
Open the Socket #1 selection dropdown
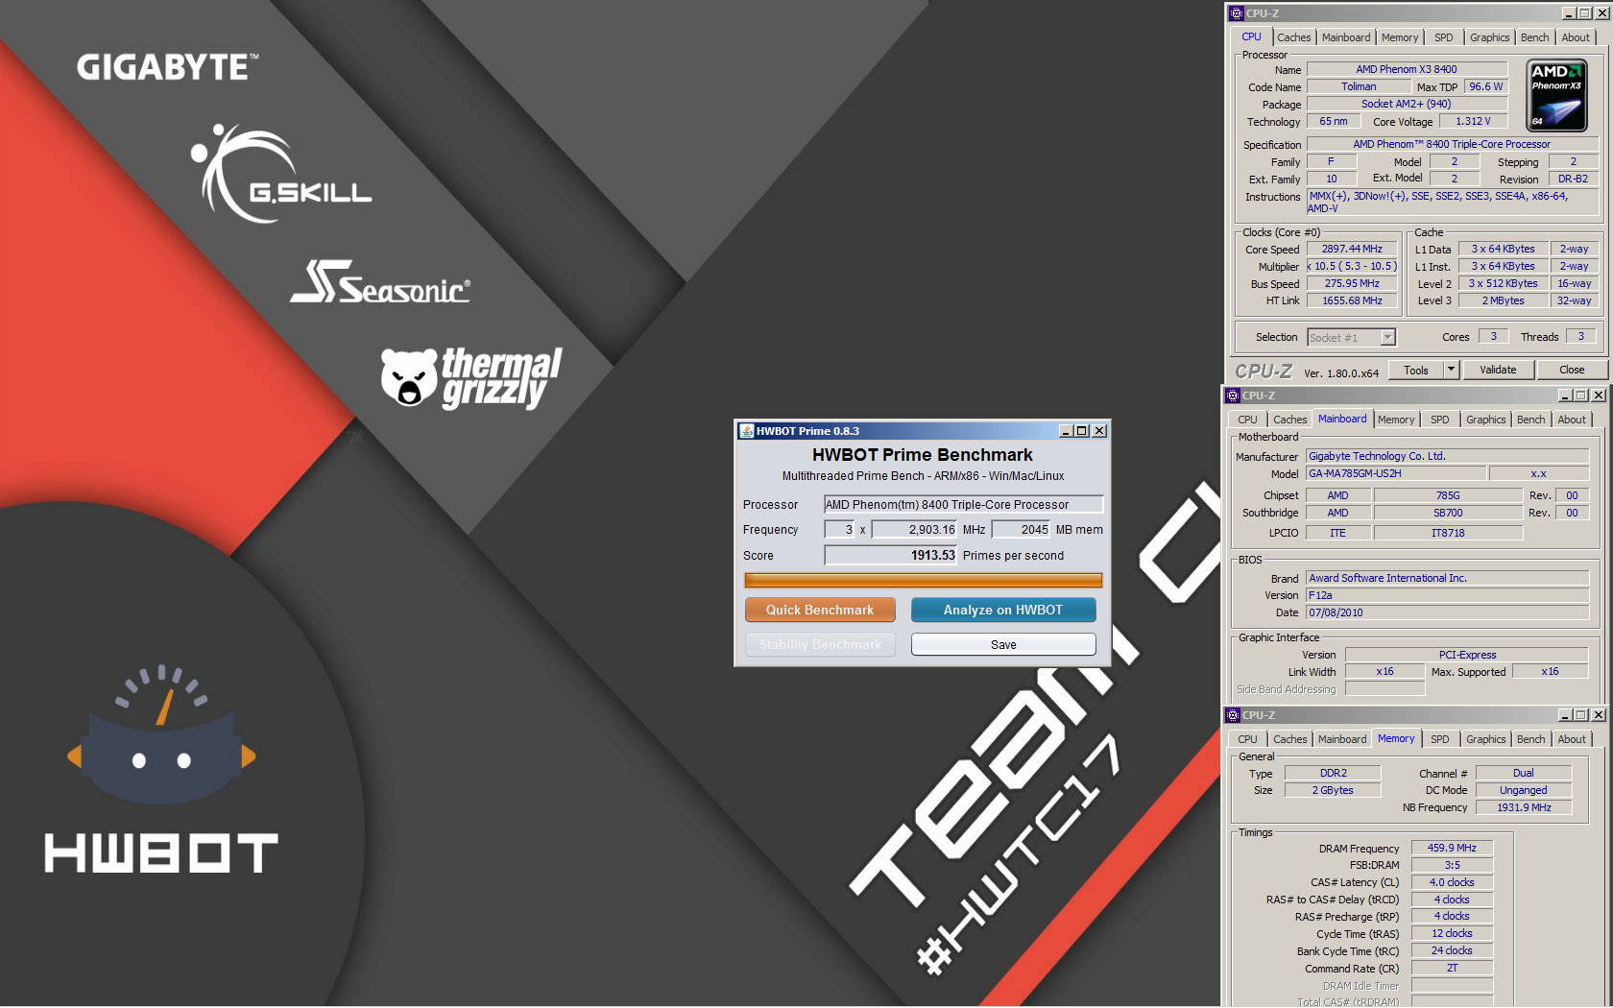(x=1387, y=338)
